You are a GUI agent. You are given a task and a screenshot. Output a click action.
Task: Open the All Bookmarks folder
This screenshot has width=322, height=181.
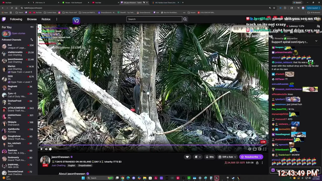tap(314, 12)
